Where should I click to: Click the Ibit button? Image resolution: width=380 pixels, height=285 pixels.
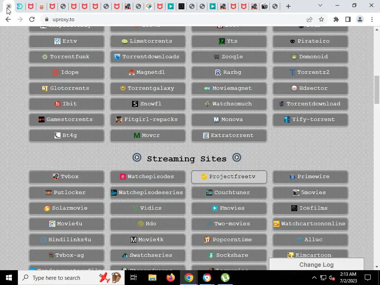point(66,104)
